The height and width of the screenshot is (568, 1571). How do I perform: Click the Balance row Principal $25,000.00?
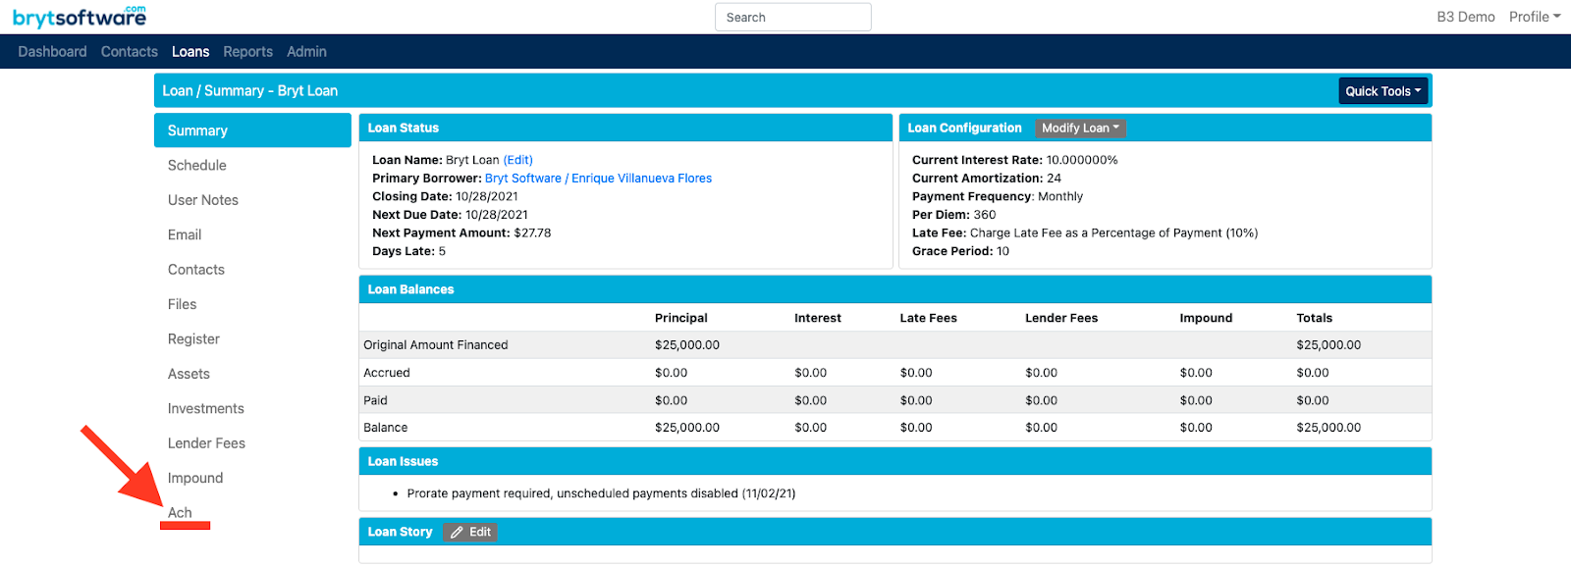(687, 428)
